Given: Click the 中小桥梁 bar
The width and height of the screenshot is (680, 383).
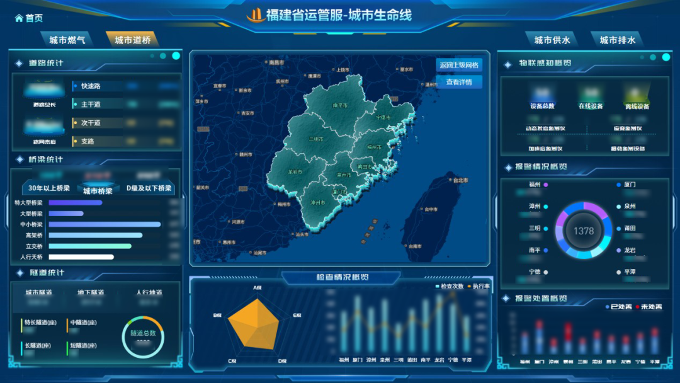Looking at the screenshot, I should (x=105, y=224).
